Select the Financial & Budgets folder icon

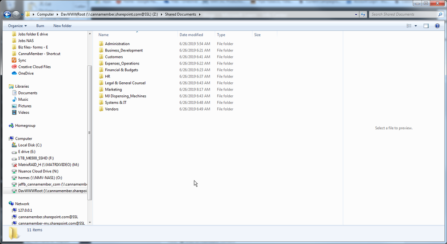pyautogui.click(x=101, y=70)
